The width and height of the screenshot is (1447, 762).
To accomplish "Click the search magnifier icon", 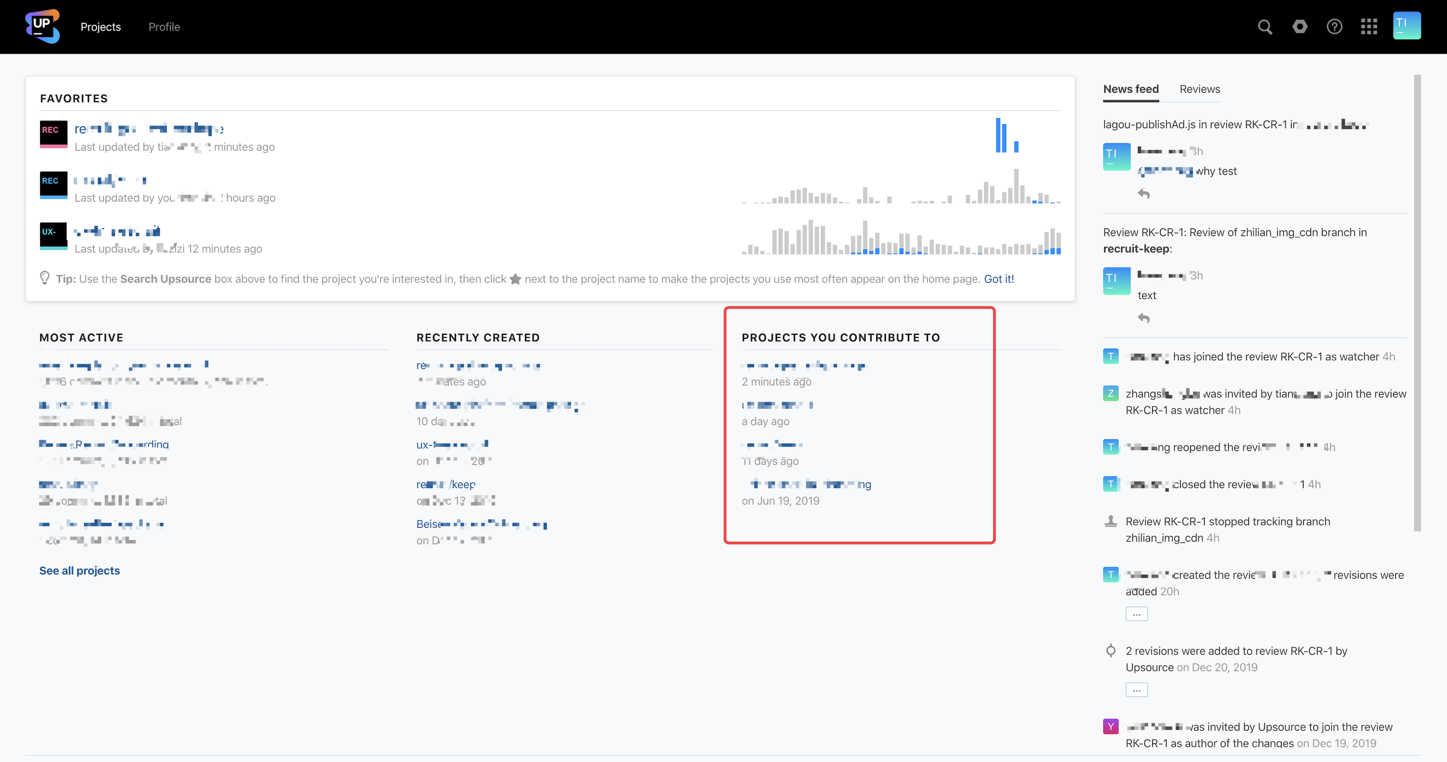I will click(x=1264, y=27).
